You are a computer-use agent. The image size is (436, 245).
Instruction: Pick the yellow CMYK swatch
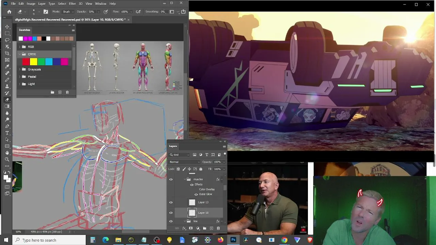pos(33,62)
